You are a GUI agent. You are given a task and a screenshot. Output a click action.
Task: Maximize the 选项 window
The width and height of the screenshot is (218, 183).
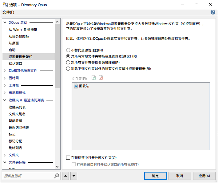[x=196, y=5]
